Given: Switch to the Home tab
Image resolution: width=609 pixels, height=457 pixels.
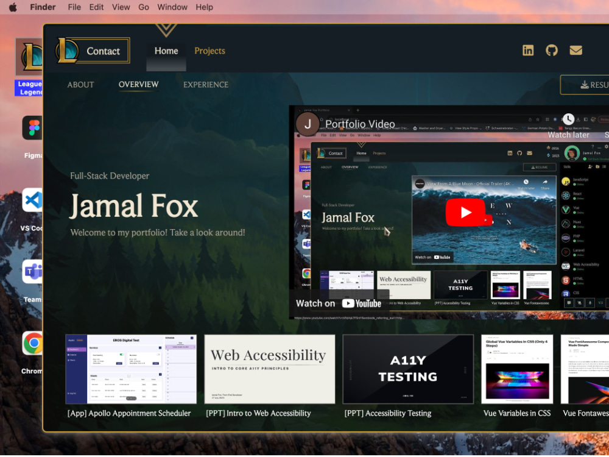Looking at the screenshot, I should pos(166,51).
